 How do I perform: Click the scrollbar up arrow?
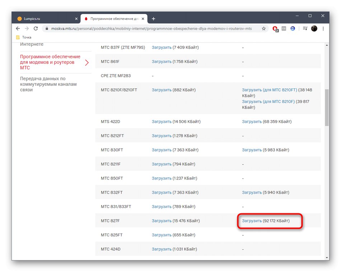pos(327,45)
